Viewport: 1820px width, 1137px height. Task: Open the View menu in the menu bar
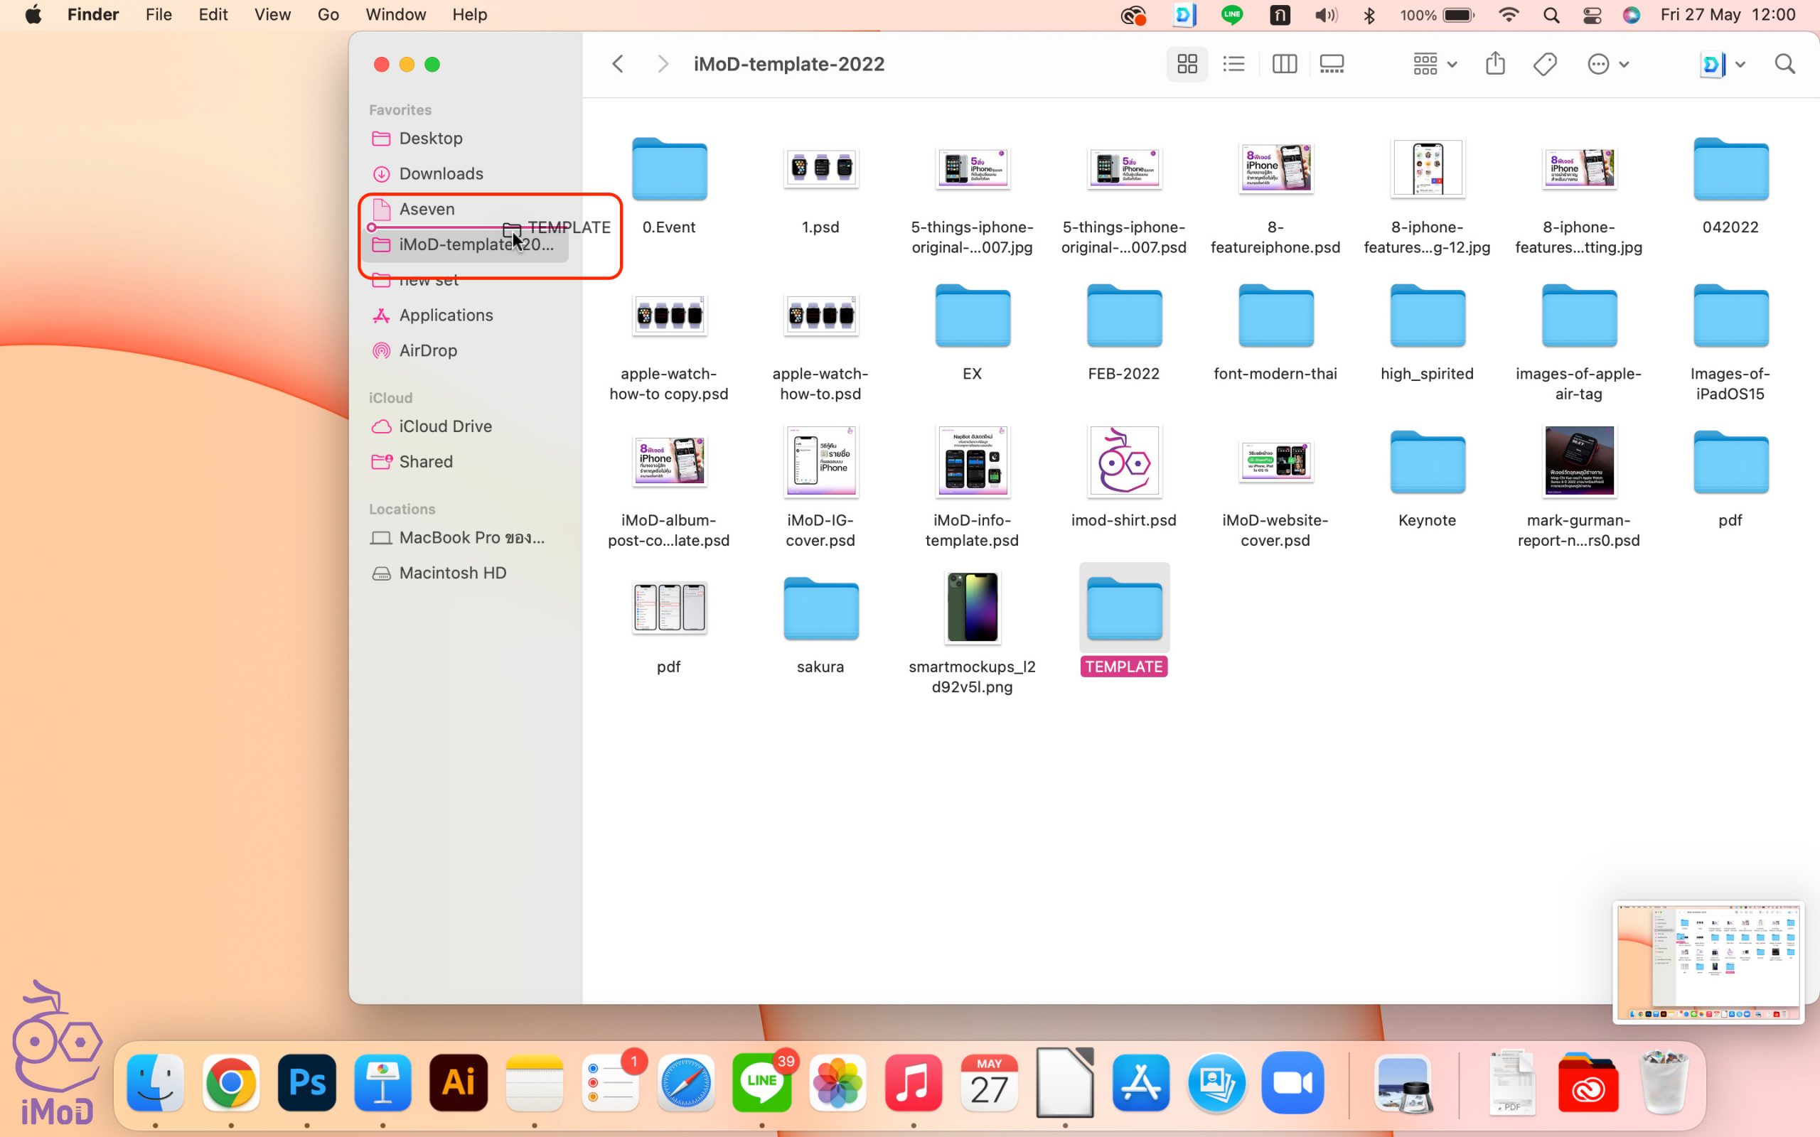[x=272, y=15]
